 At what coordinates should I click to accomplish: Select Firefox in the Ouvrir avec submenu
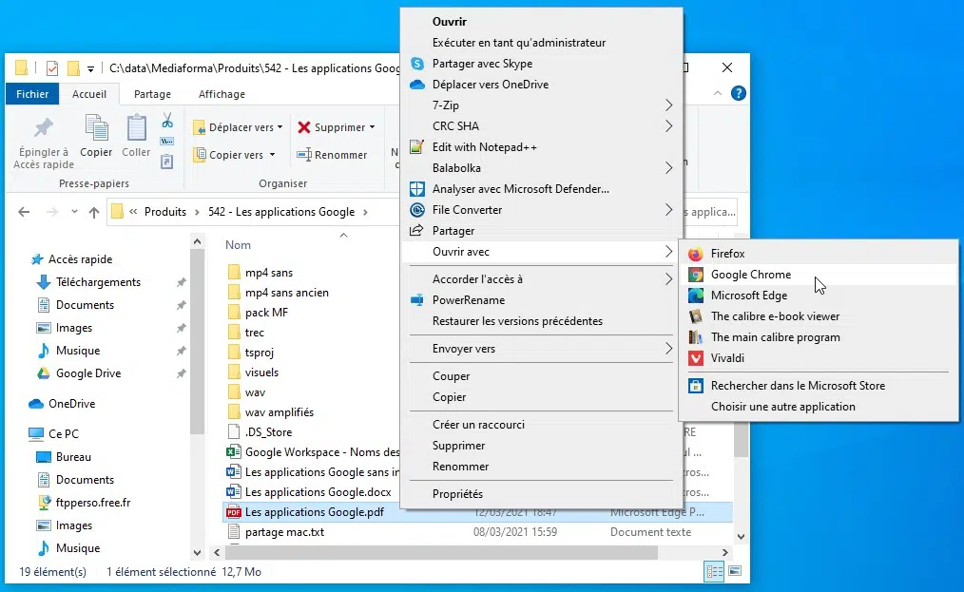[x=727, y=254]
